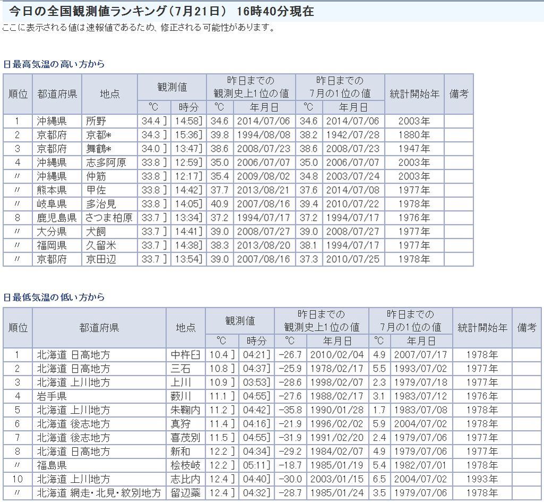Click the 熊本県 prefecture cell
This screenshot has width=544, height=502.
tap(52, 190)
